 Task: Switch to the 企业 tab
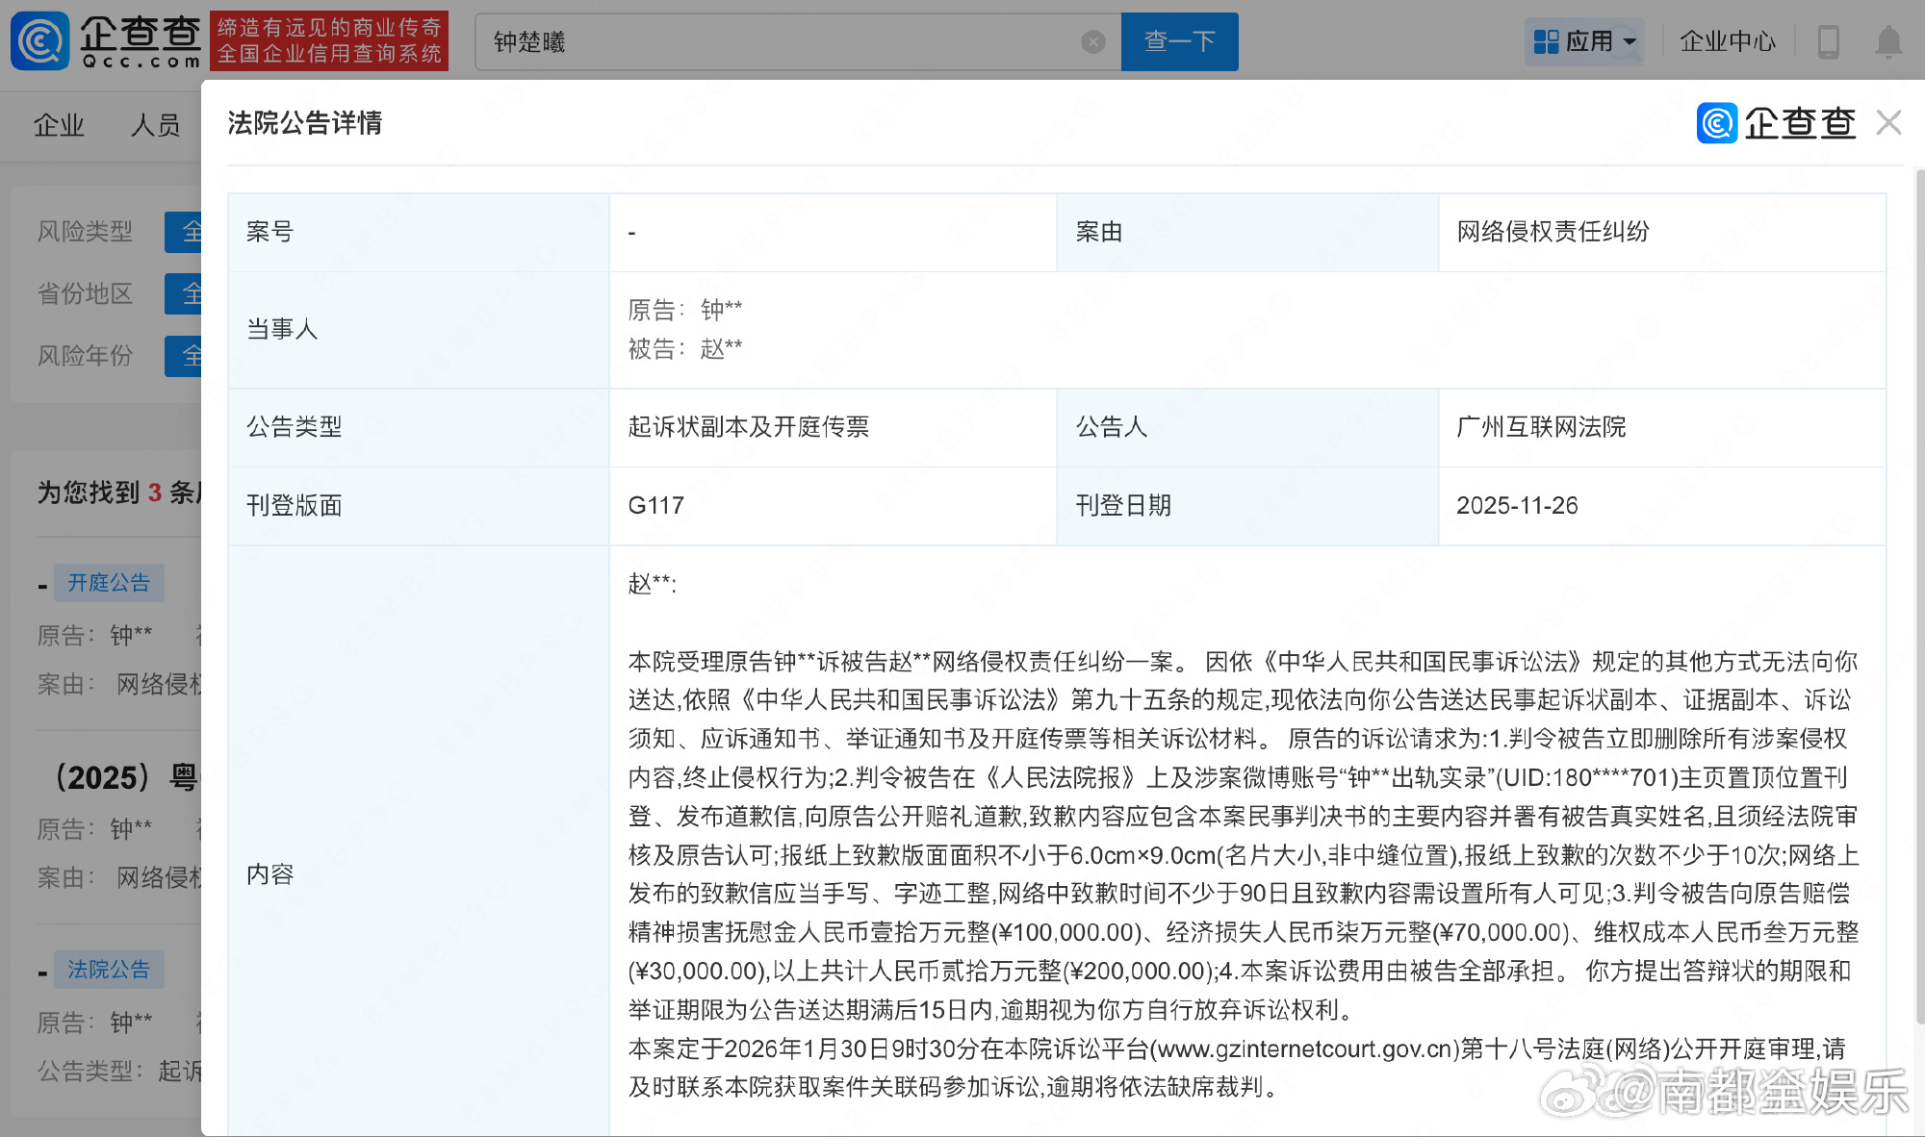[58, 125]
